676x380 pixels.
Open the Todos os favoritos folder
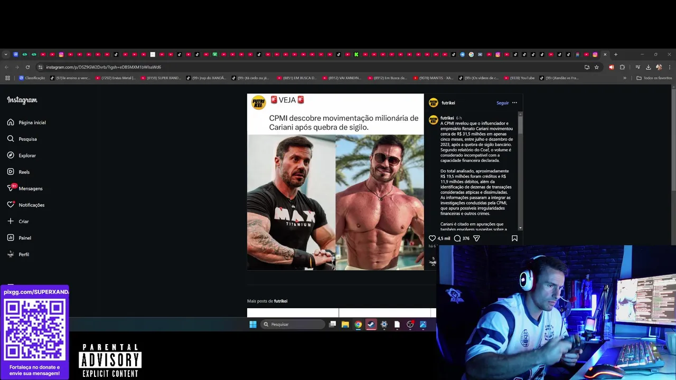(654, 78)
